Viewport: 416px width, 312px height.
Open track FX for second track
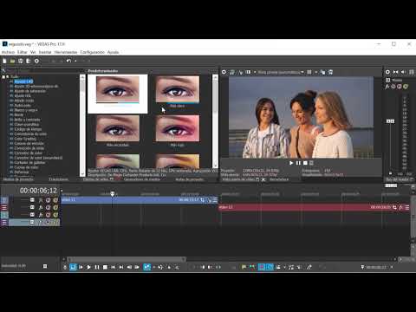[x=41, y=207]
